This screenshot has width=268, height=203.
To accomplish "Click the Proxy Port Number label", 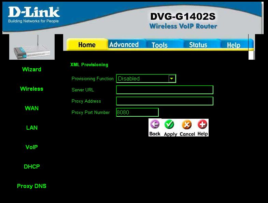I will pos(90,113).
